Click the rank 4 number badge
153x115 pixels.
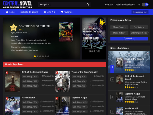coord(112,112)
